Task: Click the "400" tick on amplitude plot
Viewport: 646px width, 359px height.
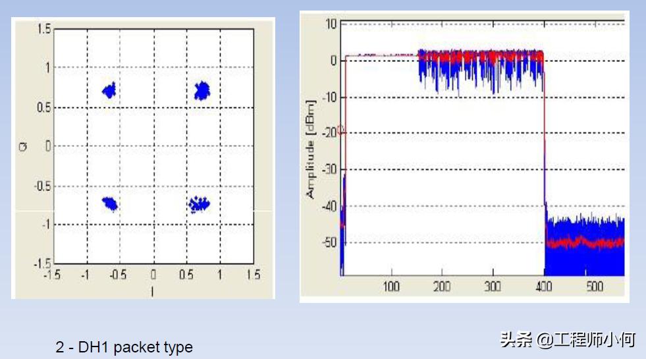Action: pyautogui.click(x=543, y=286)
